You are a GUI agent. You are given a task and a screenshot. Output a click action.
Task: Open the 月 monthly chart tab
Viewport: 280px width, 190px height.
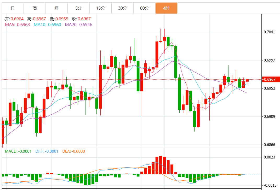pyautogui.click(x=56, y=8)
